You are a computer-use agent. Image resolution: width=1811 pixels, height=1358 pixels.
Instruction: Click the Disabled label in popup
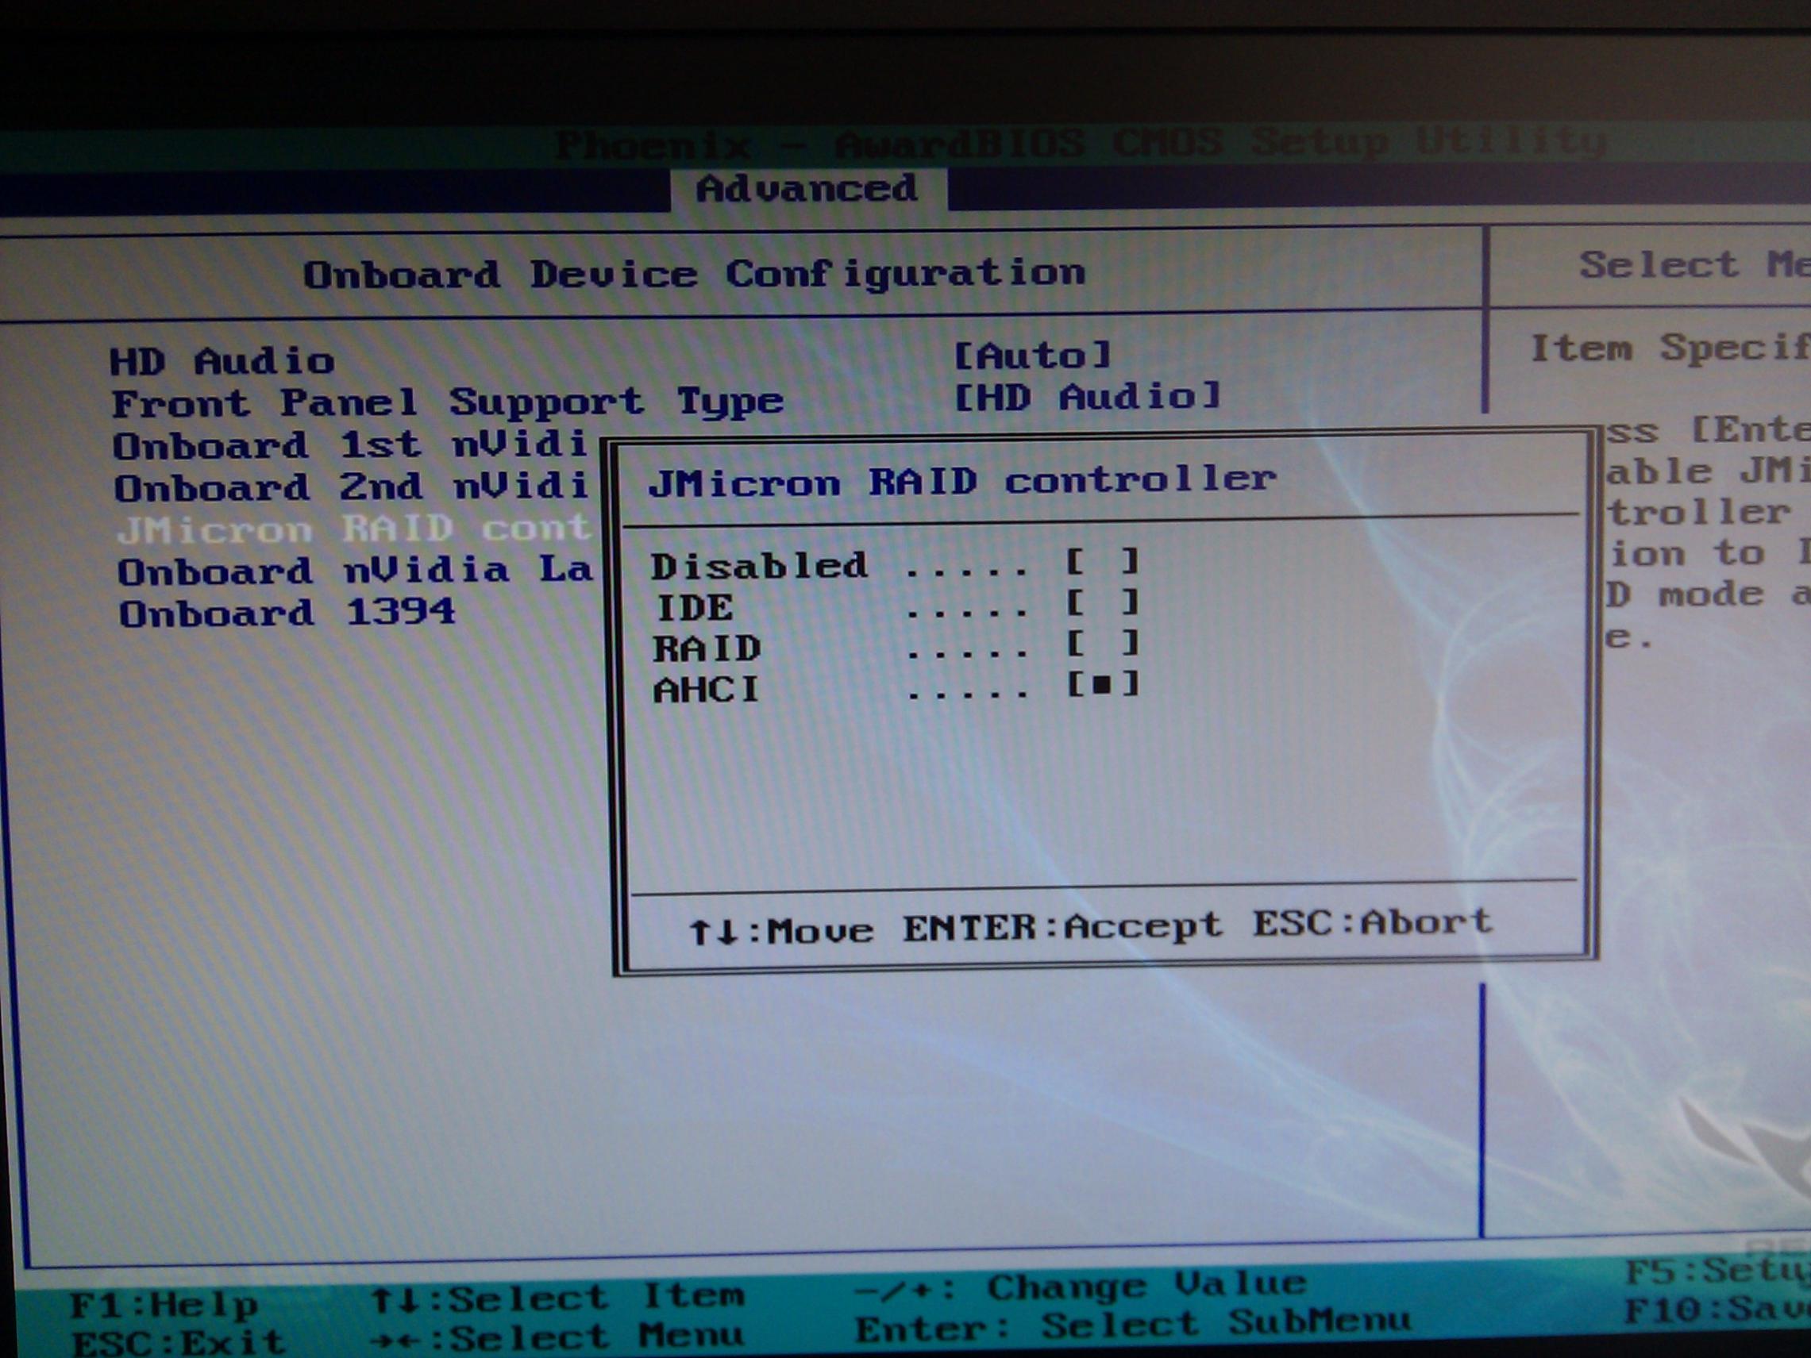(x=759, y=567)
